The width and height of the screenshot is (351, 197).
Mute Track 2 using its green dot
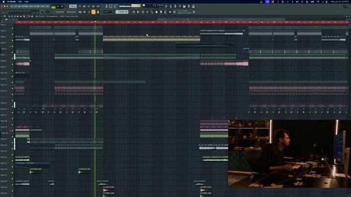pos(12,28)
